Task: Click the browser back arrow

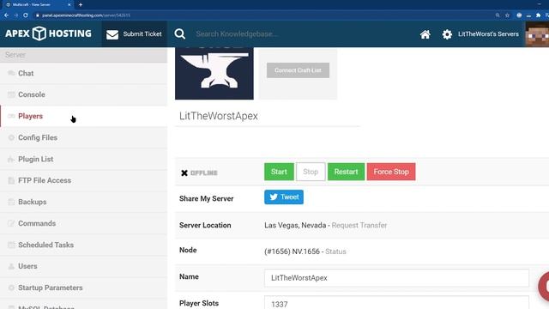Action: (x=6, y=15)
